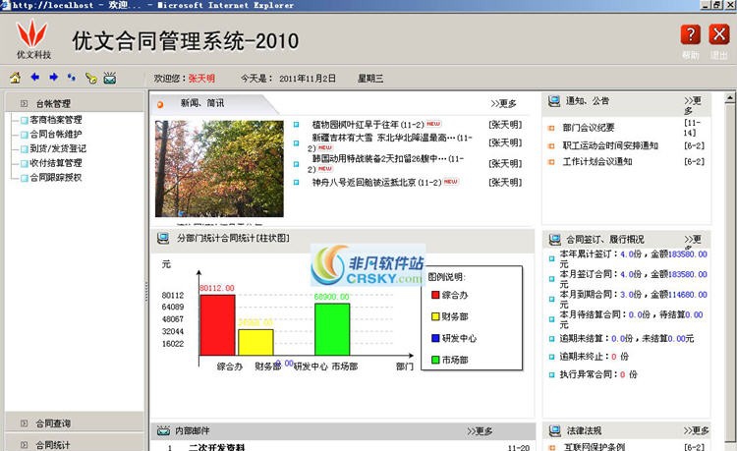Expand the 合同统计 section
The width and height of the screenshot is (737, 451).
(75, 444)
